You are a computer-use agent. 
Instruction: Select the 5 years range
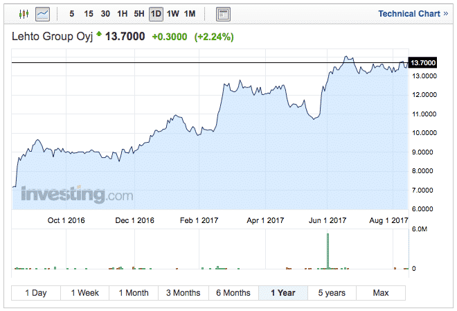pyautogui.click(x=332, y=293)
